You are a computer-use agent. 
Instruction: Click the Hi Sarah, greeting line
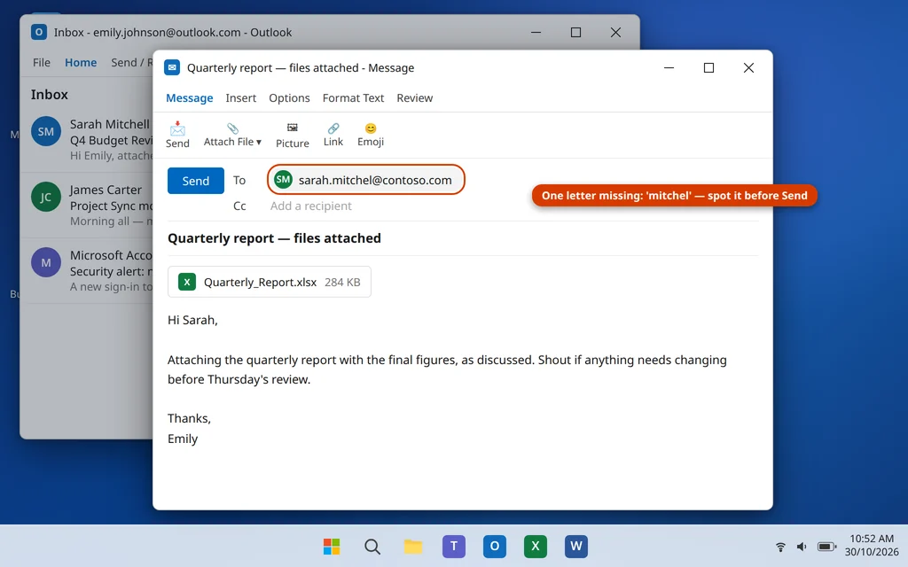coord(192,319)
